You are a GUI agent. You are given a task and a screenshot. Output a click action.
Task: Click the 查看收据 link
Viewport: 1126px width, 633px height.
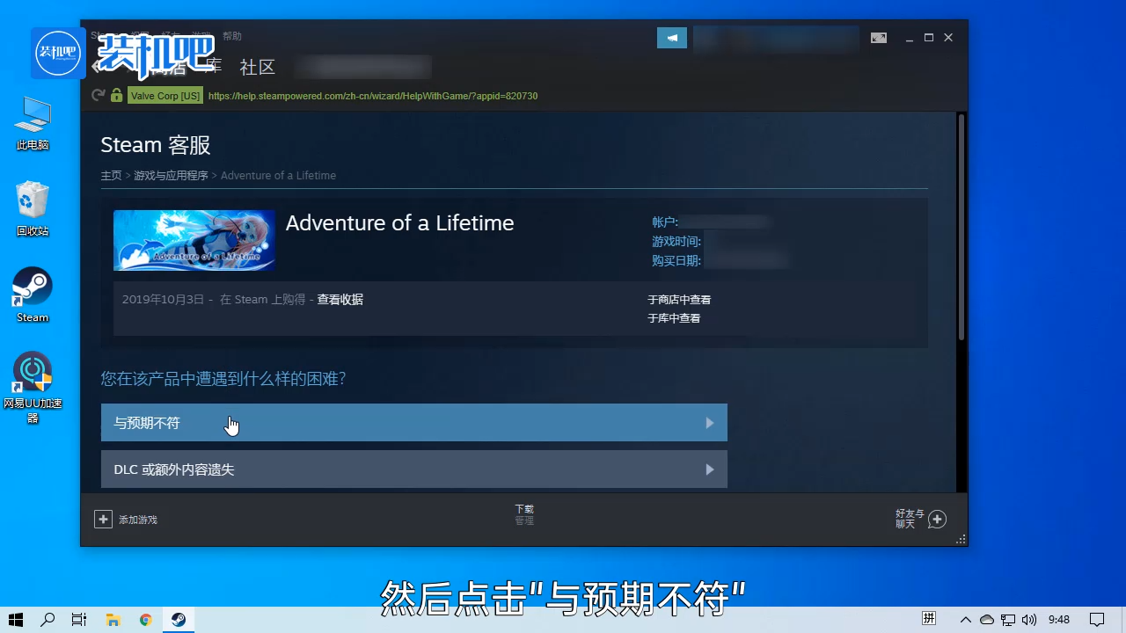(340, 299)
